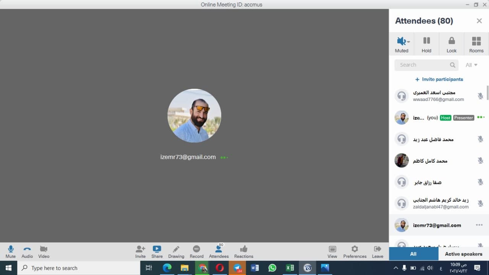This screenshot has height=275, width=489.
Task: Click the search magnifier icon
Action: pyautogui.click(x=453, y=65)
